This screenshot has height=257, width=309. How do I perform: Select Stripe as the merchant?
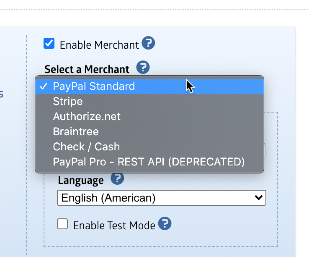(x=68, y=101)
